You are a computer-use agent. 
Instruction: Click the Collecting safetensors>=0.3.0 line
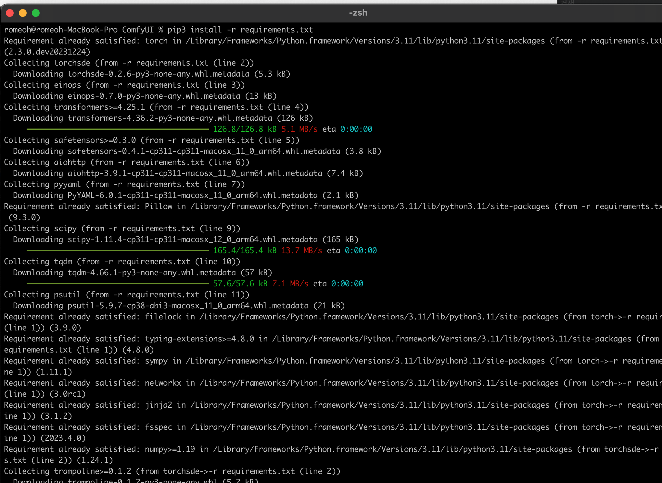(x=151, y=140)
